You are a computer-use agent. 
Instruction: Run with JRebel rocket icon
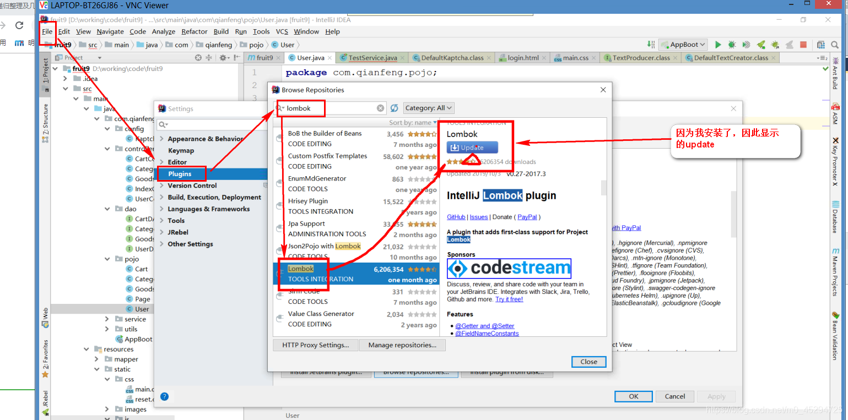(761, 45)
